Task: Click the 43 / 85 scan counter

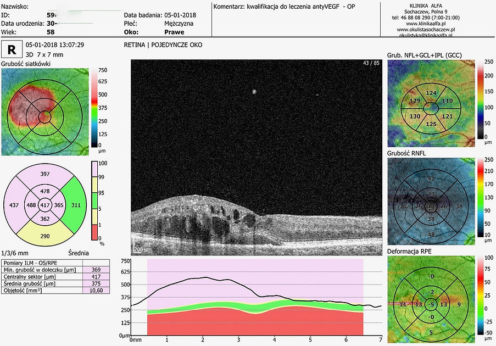Action: [x=371, y=63]
